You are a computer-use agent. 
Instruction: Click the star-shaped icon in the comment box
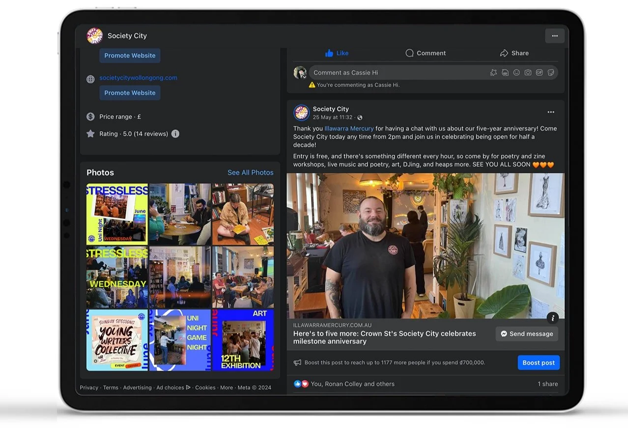pyautogui.click(x=493, y=73)
